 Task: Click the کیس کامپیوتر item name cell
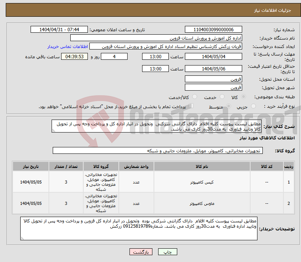point(202,182)
